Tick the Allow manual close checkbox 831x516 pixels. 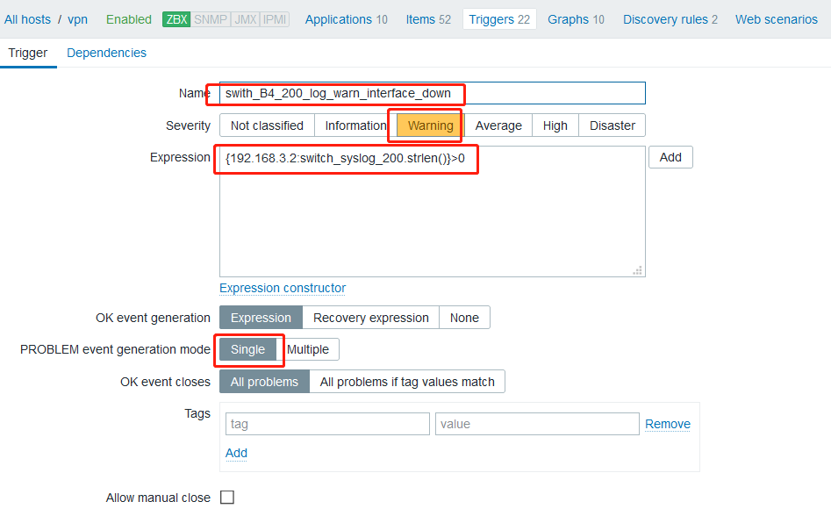tap(227, 498)
